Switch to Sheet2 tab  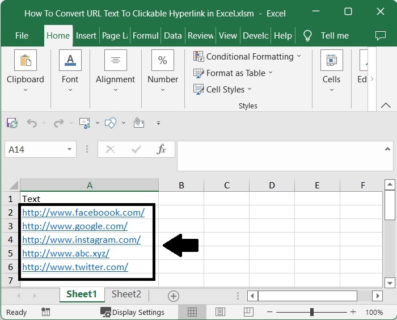[126, 294]
